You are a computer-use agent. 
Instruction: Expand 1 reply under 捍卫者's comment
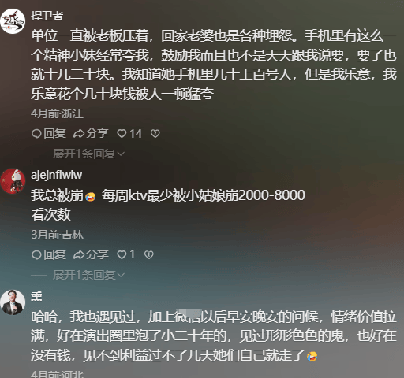88,154
